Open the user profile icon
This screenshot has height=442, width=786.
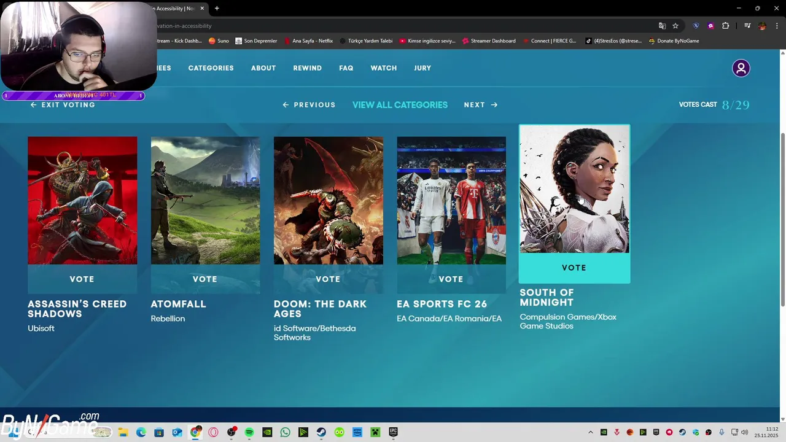[x=741, y=68]
